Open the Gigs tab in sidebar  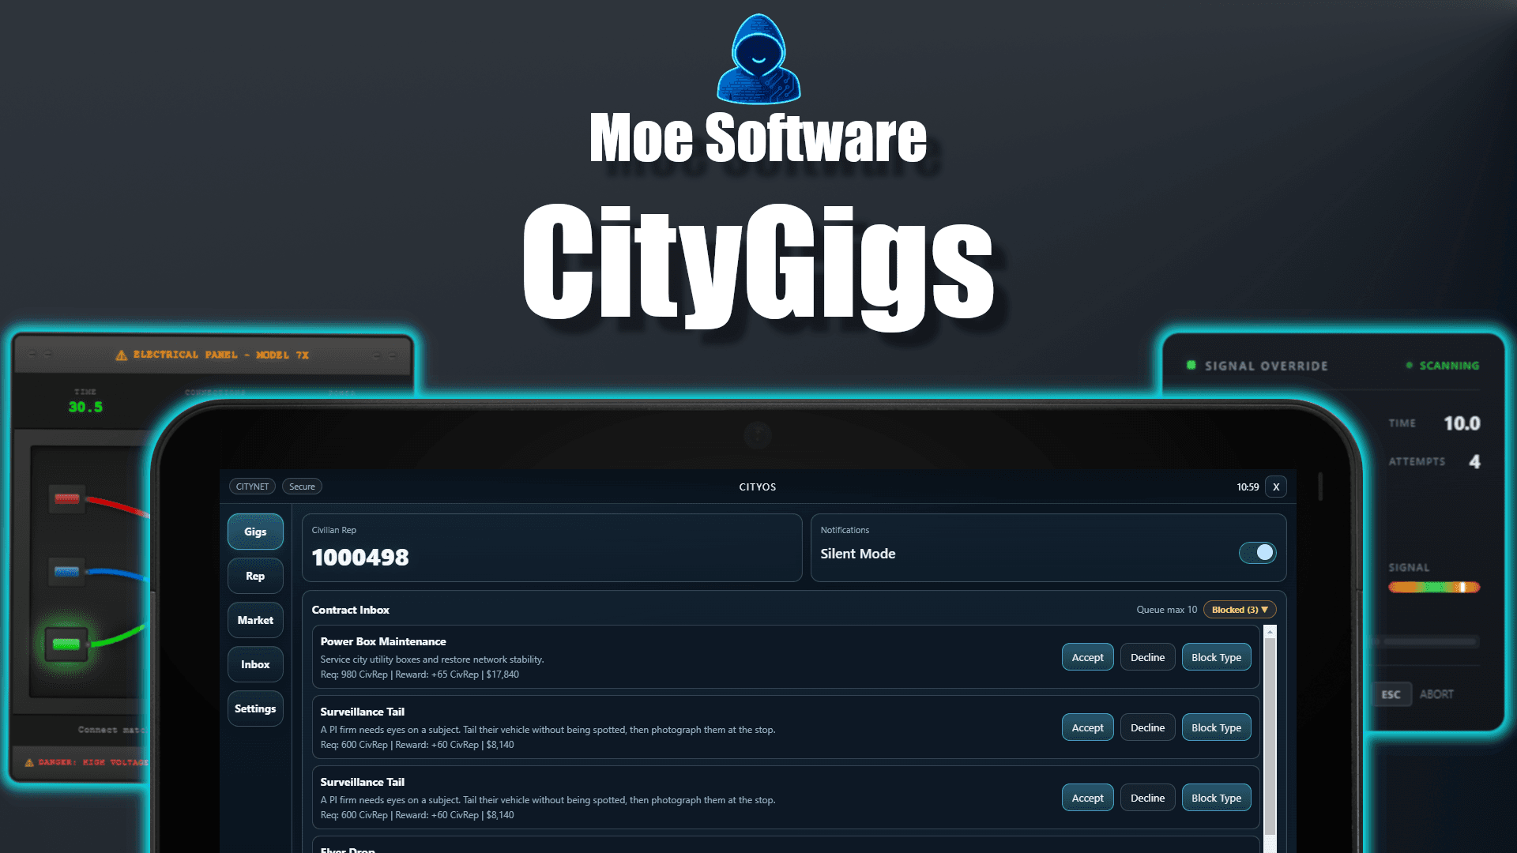[x=255, y=532]
